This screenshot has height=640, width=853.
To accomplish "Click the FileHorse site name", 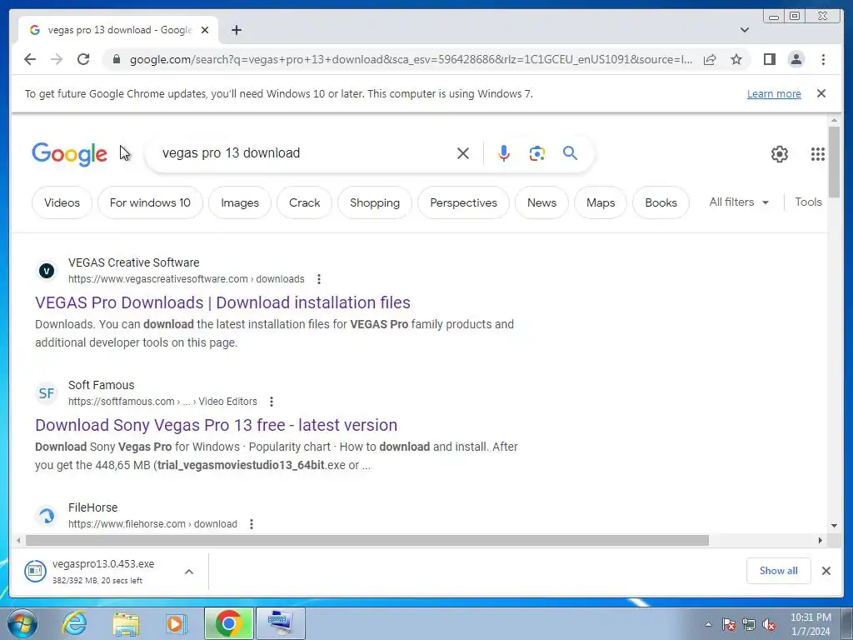I will click(x=92, y=507).
